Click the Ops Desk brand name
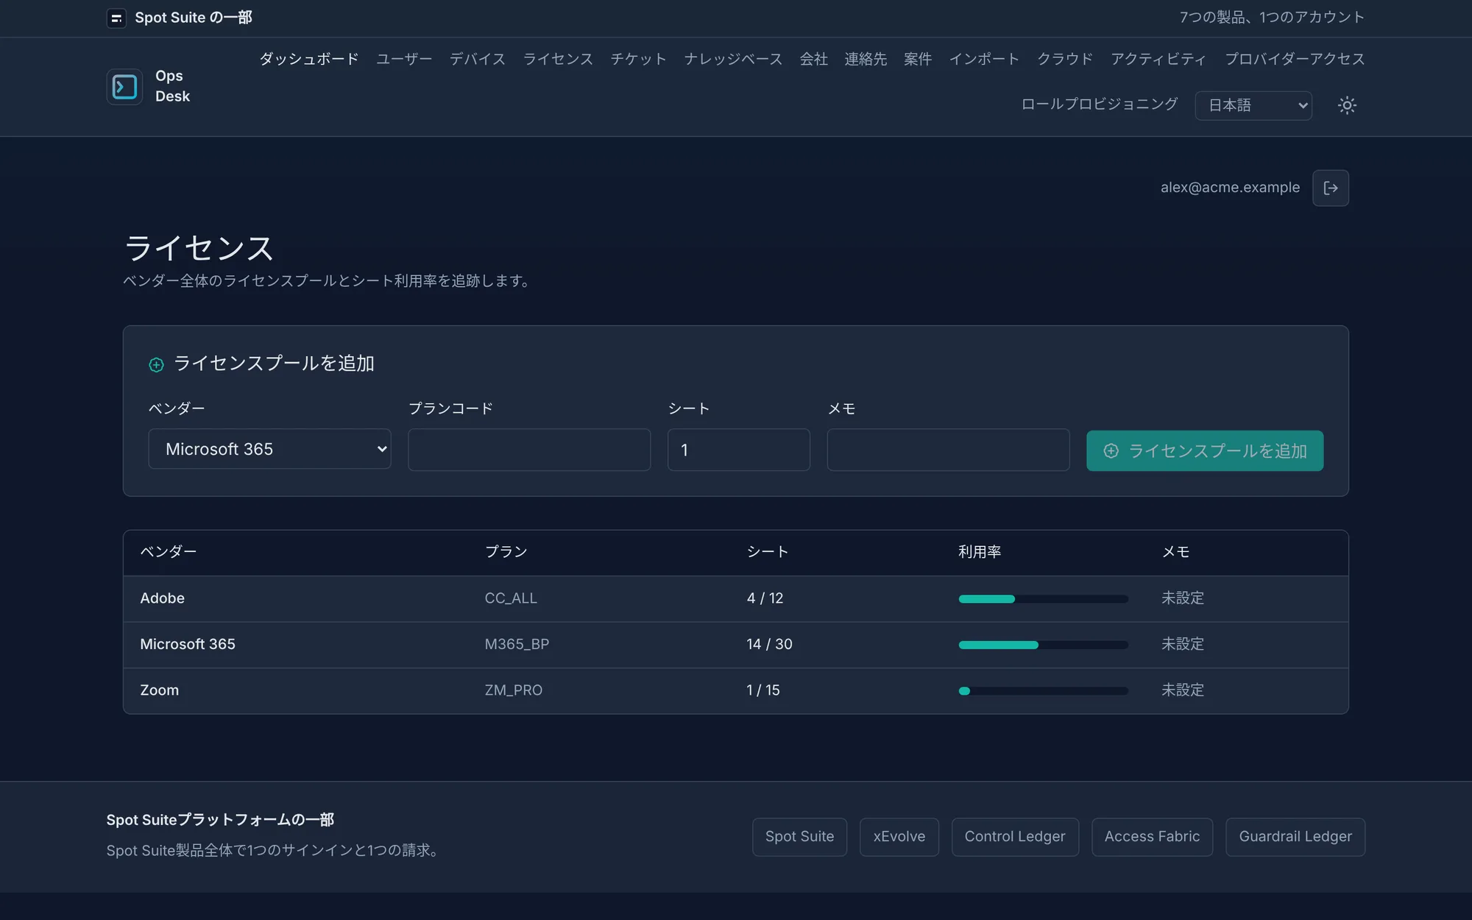1472x920 pixels. (x=172, y=86)
